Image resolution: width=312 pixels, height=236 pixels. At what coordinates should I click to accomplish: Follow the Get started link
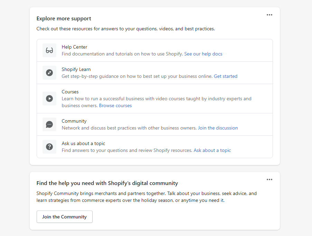(225, 76)
